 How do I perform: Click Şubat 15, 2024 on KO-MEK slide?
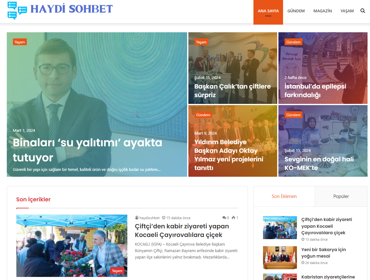(298, 150)
